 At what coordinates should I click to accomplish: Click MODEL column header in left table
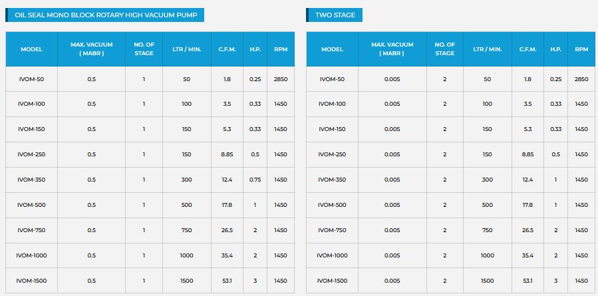[x=31, y=49]
